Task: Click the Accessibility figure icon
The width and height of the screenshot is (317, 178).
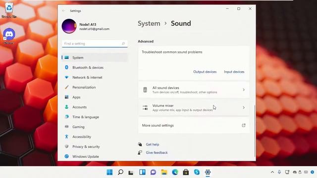Action: 66,136
